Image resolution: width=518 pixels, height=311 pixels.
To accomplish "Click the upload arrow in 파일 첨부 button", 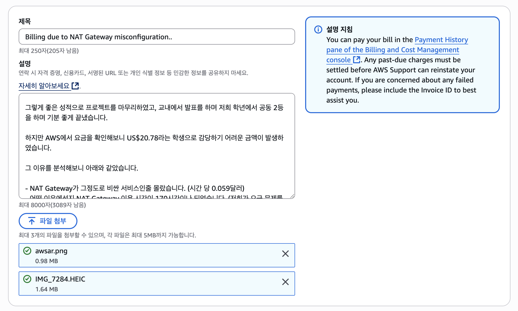I will tap(32, 221).
